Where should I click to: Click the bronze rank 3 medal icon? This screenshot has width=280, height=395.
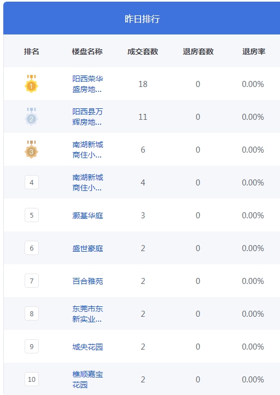[x=31, y=150]
